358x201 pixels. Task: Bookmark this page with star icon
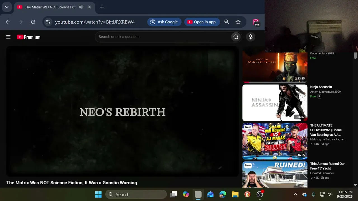coord(238,22)
